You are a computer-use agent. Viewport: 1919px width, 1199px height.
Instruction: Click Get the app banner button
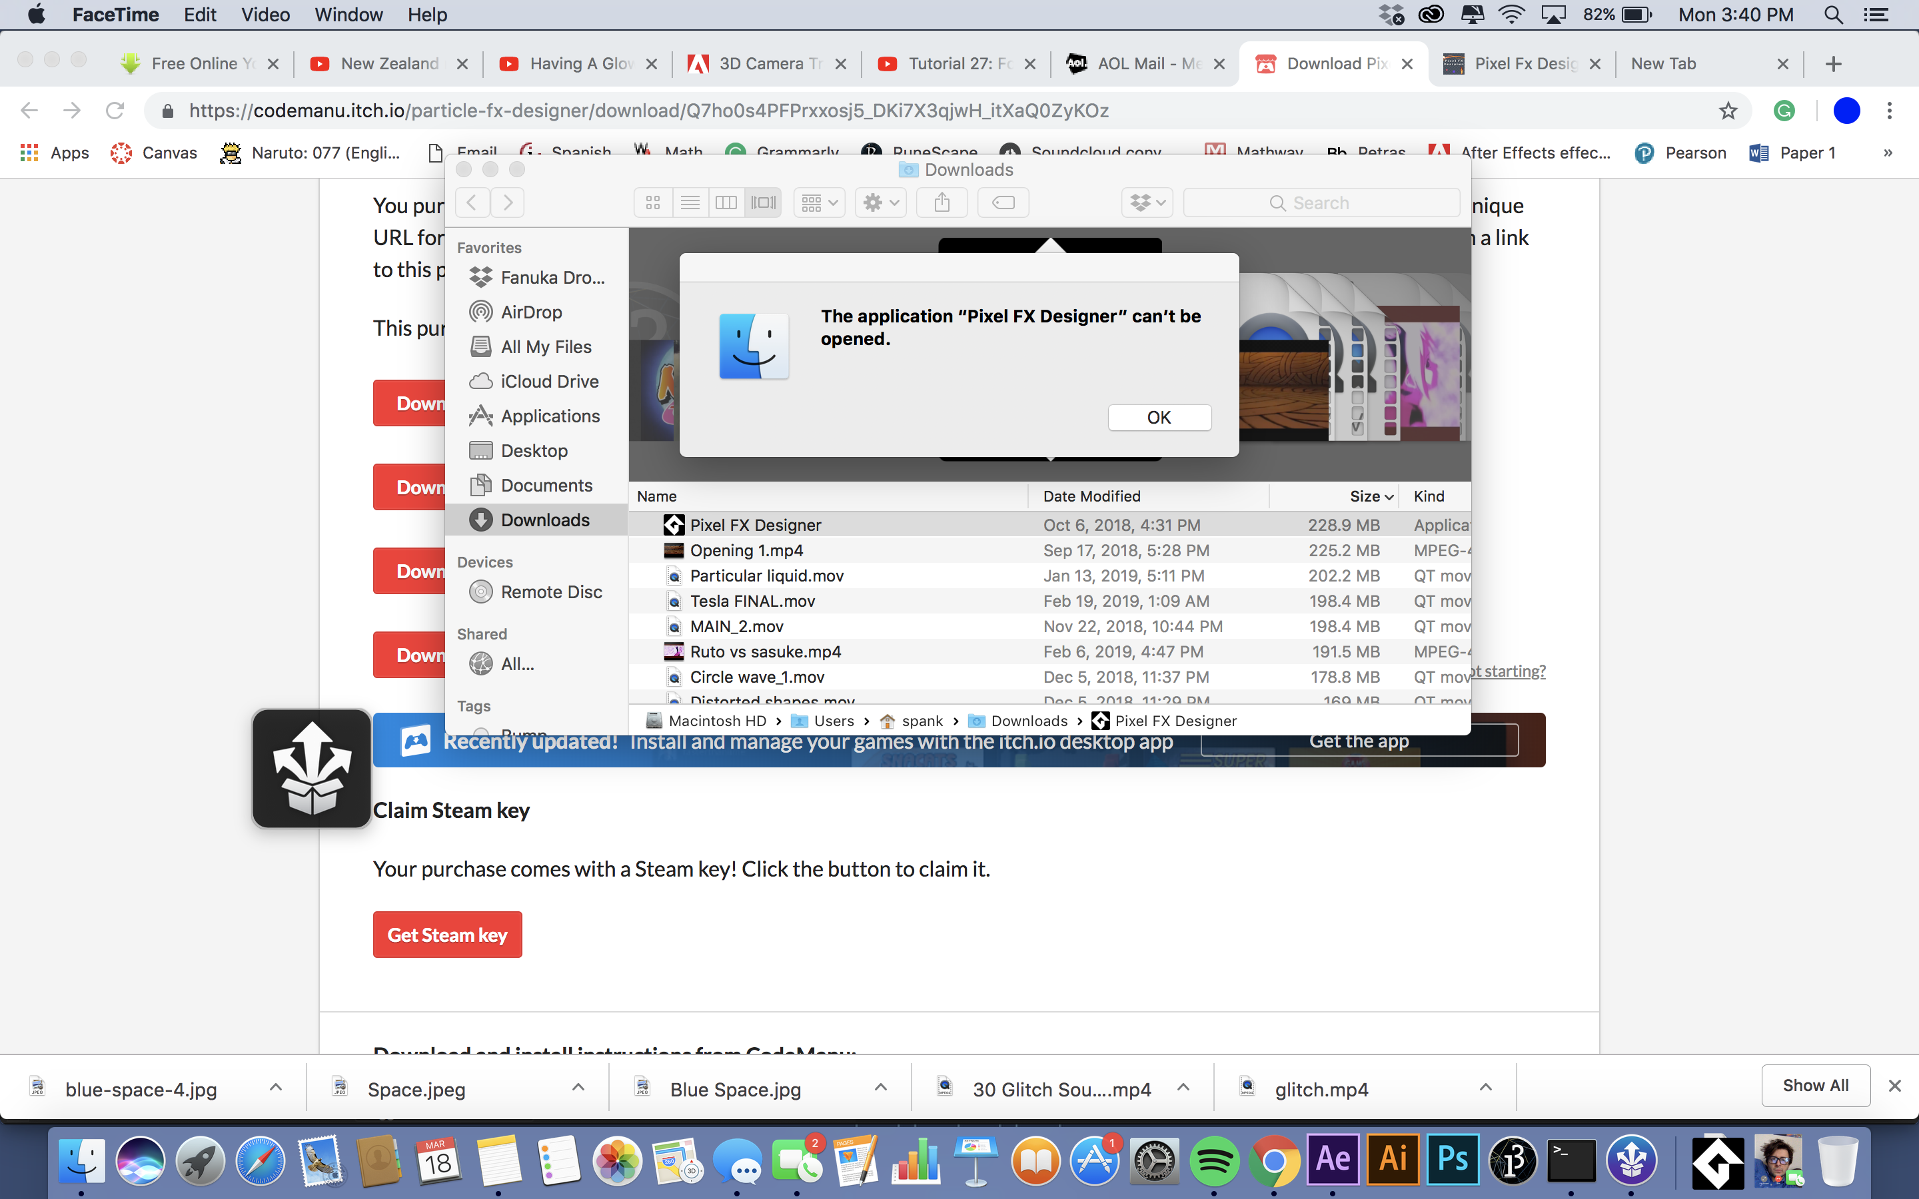coord(1359,741)
